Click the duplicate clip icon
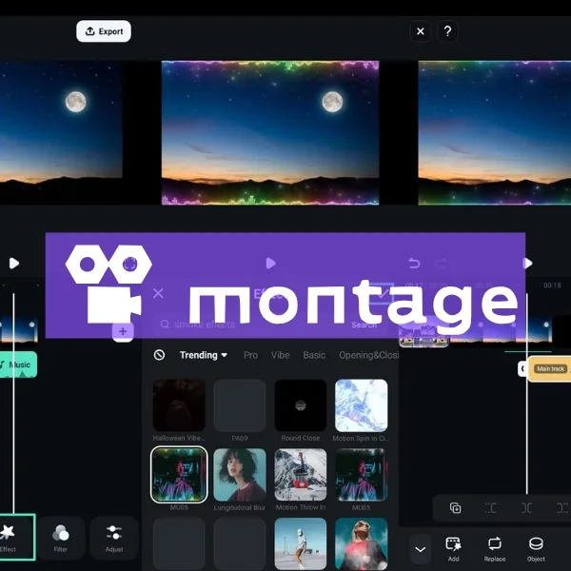 455,508
